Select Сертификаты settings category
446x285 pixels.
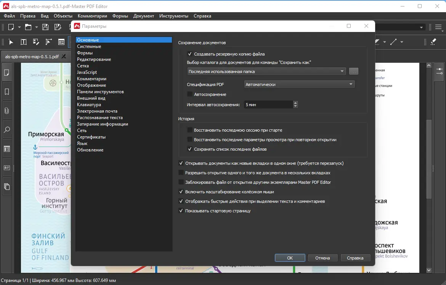click(124, 137)
